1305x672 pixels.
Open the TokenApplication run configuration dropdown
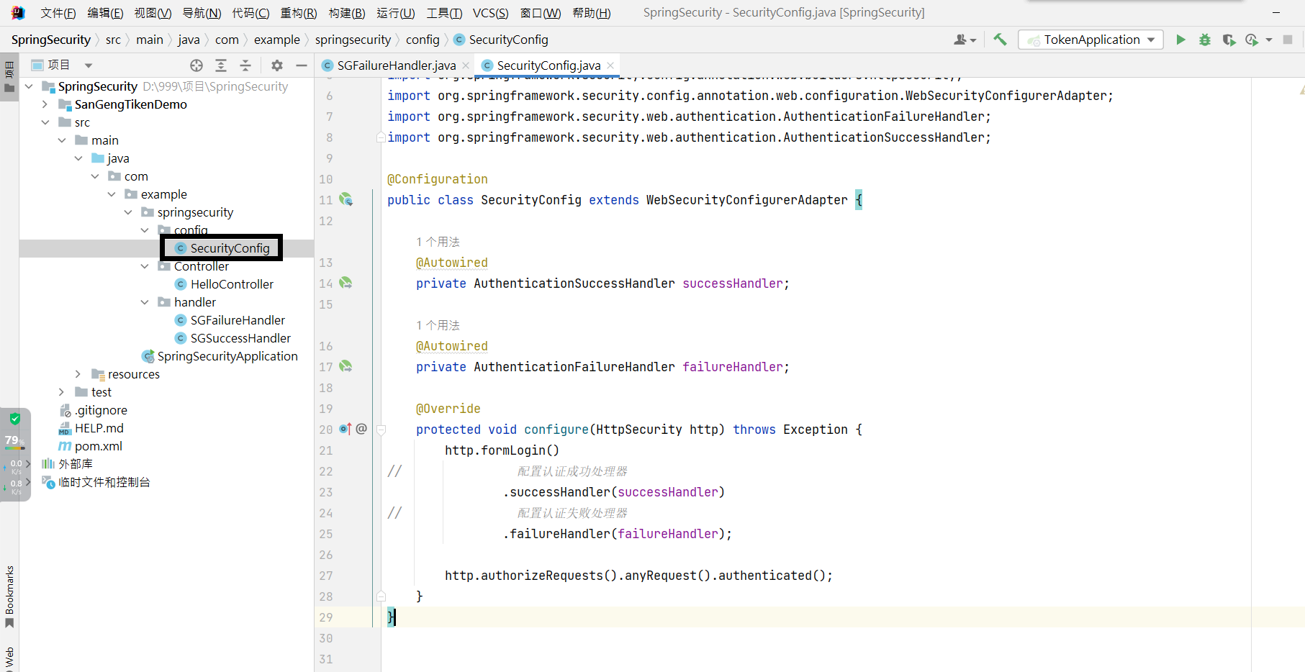[1091, 40]
